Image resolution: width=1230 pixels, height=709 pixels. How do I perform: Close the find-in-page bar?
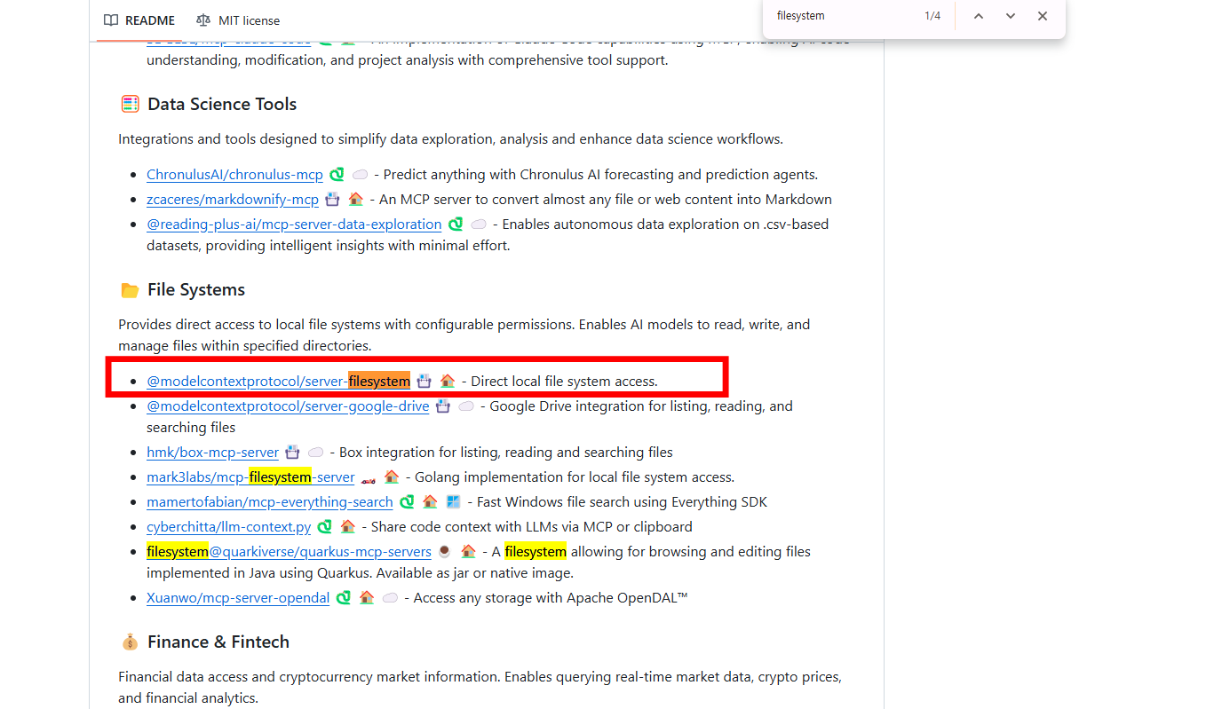pyautogui.click(x=1043, y=16)
